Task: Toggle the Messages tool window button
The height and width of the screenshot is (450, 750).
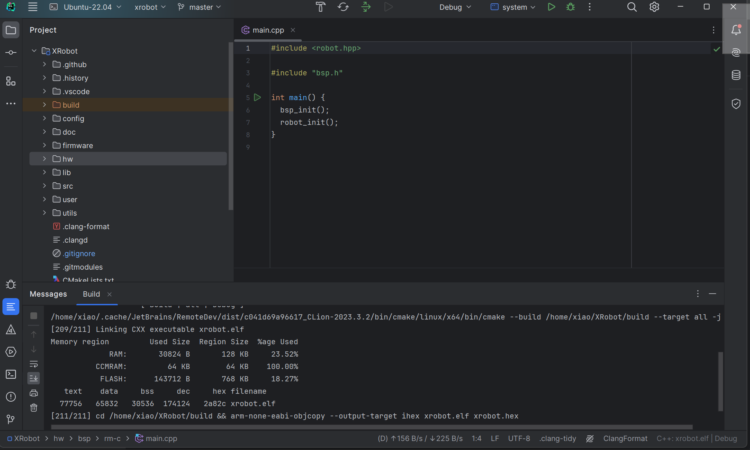Action: pos(11,307)
